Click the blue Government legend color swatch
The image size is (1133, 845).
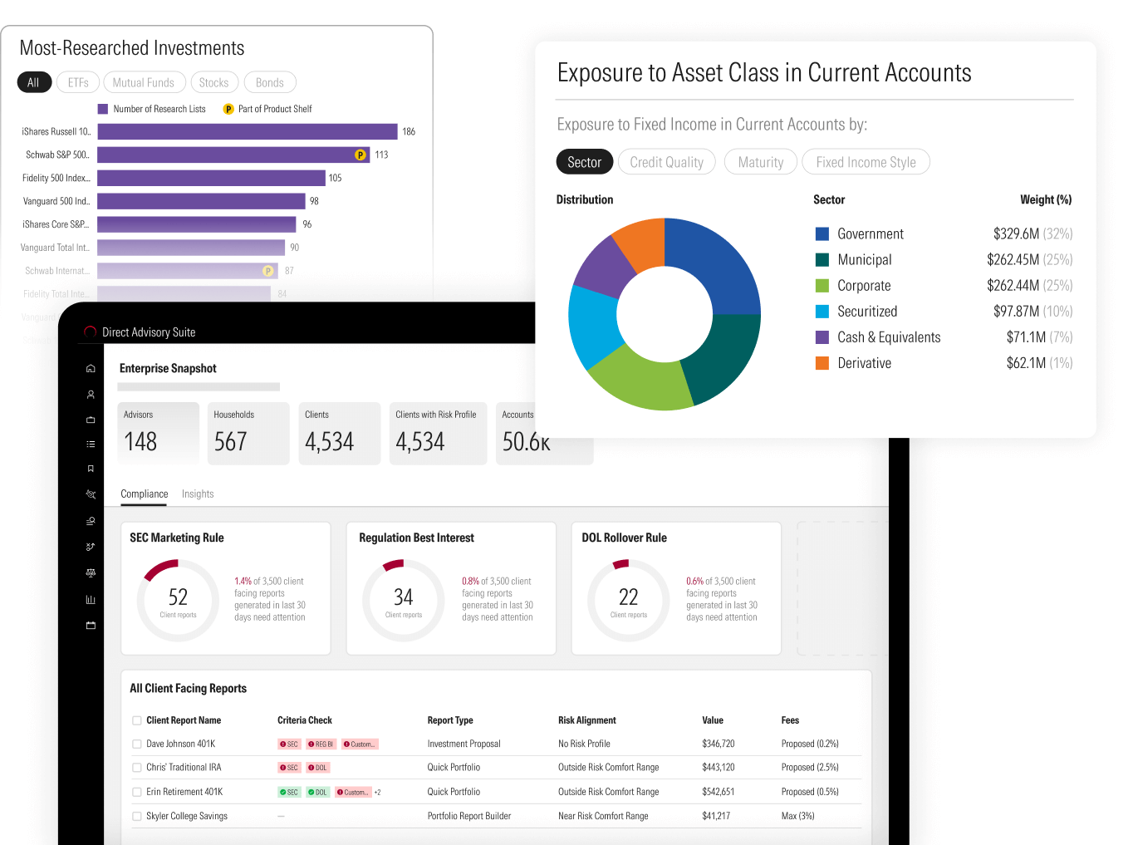822,234
